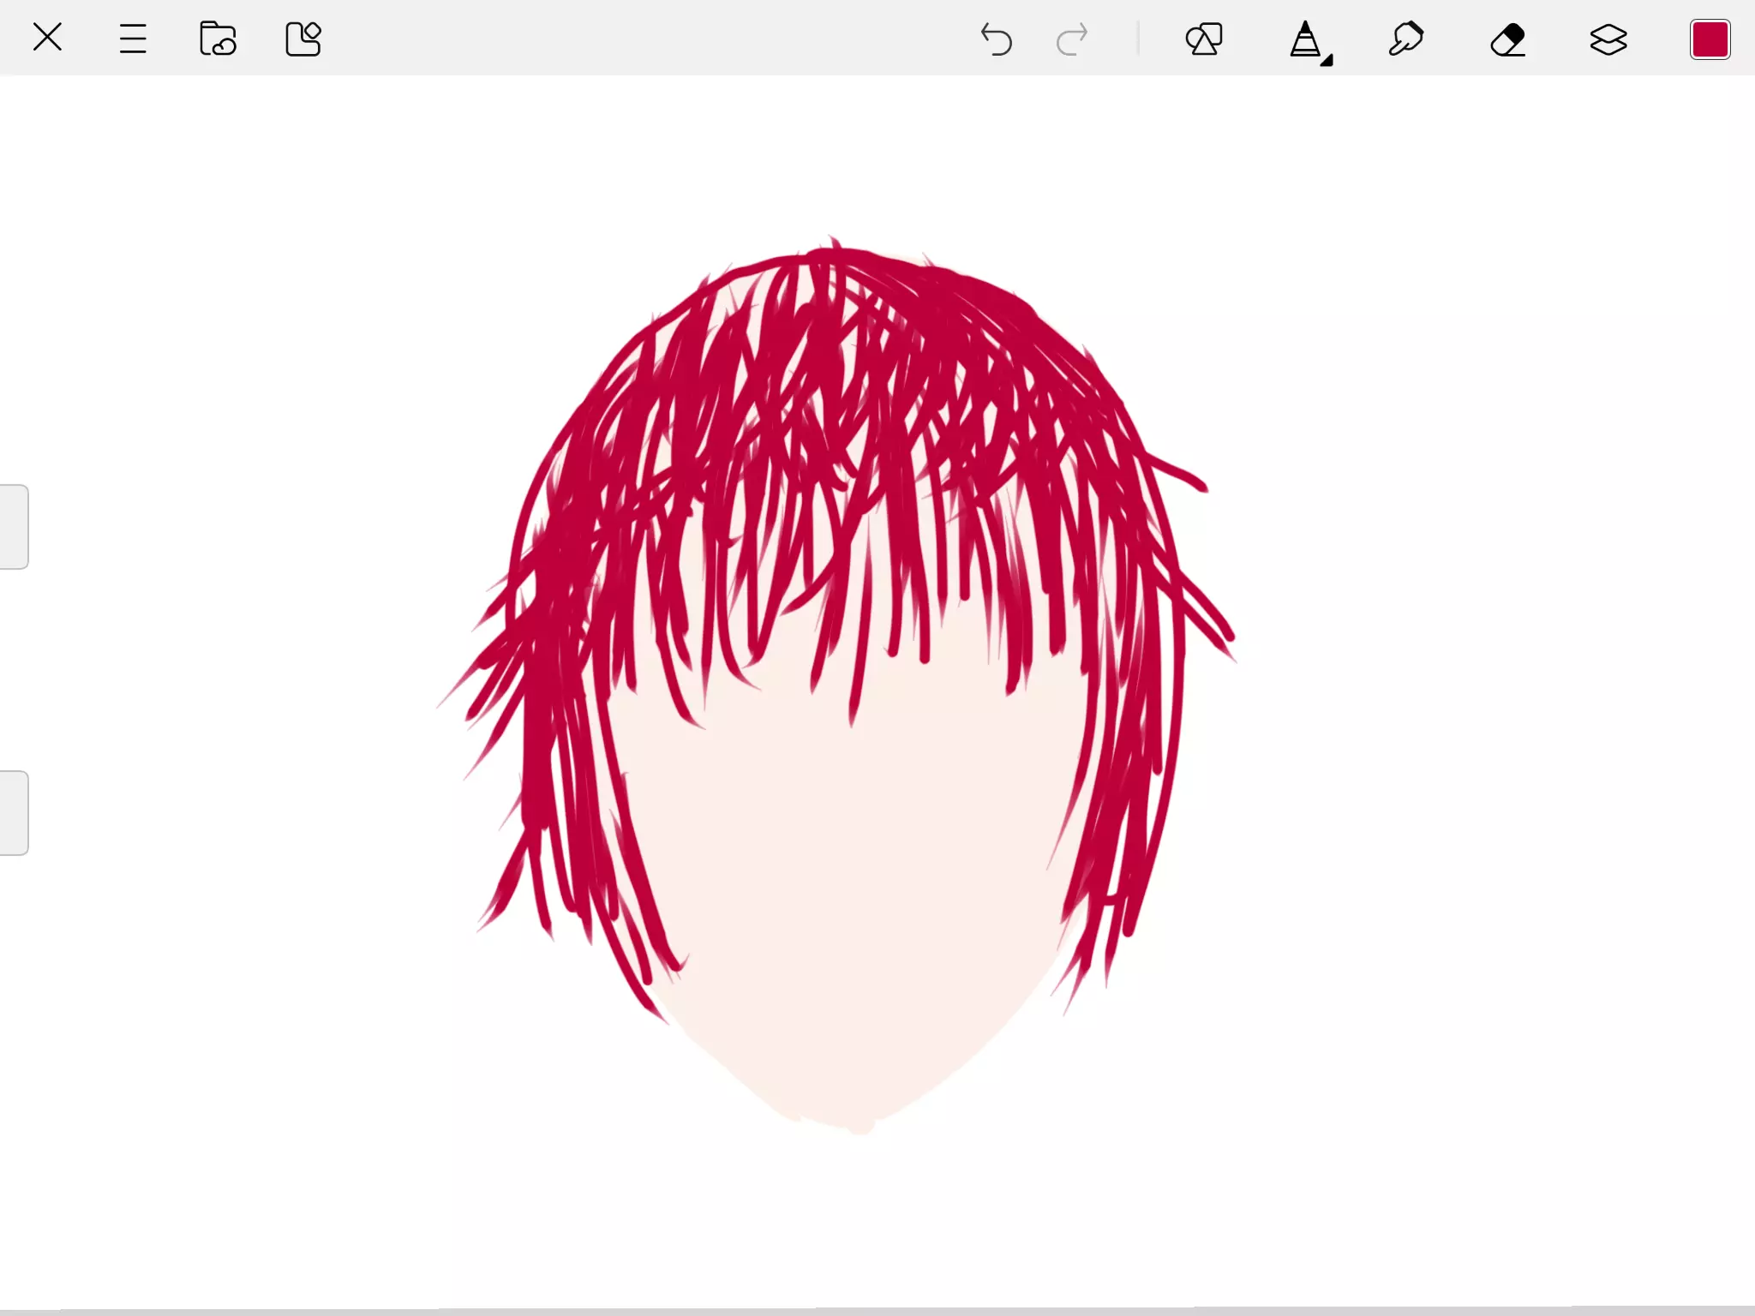Click the bottom horizontal scrollbar
This screenshot has width=1755, height=1316.
[x=877, y=1311]
